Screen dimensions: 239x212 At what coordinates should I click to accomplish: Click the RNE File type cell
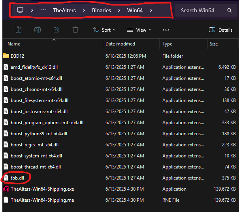(x=171, y=200)
